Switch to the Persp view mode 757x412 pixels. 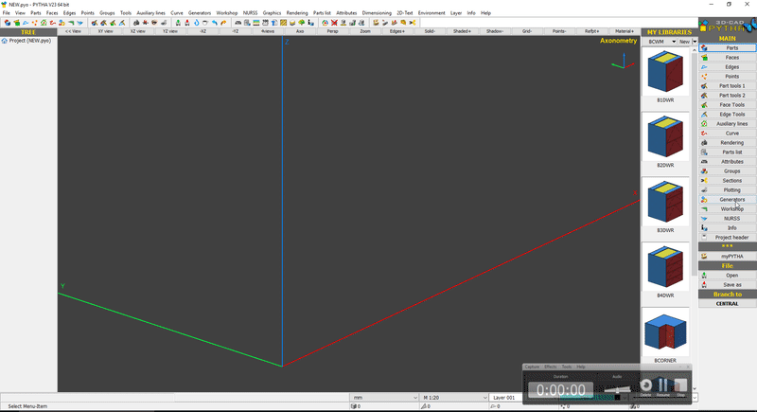coord(333,31)
